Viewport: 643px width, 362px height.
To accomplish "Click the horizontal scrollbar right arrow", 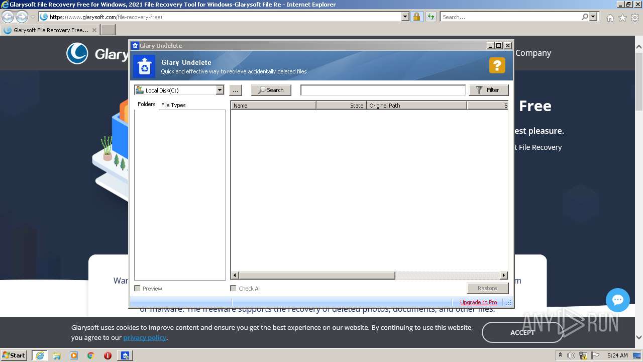I will click(504, 276).
